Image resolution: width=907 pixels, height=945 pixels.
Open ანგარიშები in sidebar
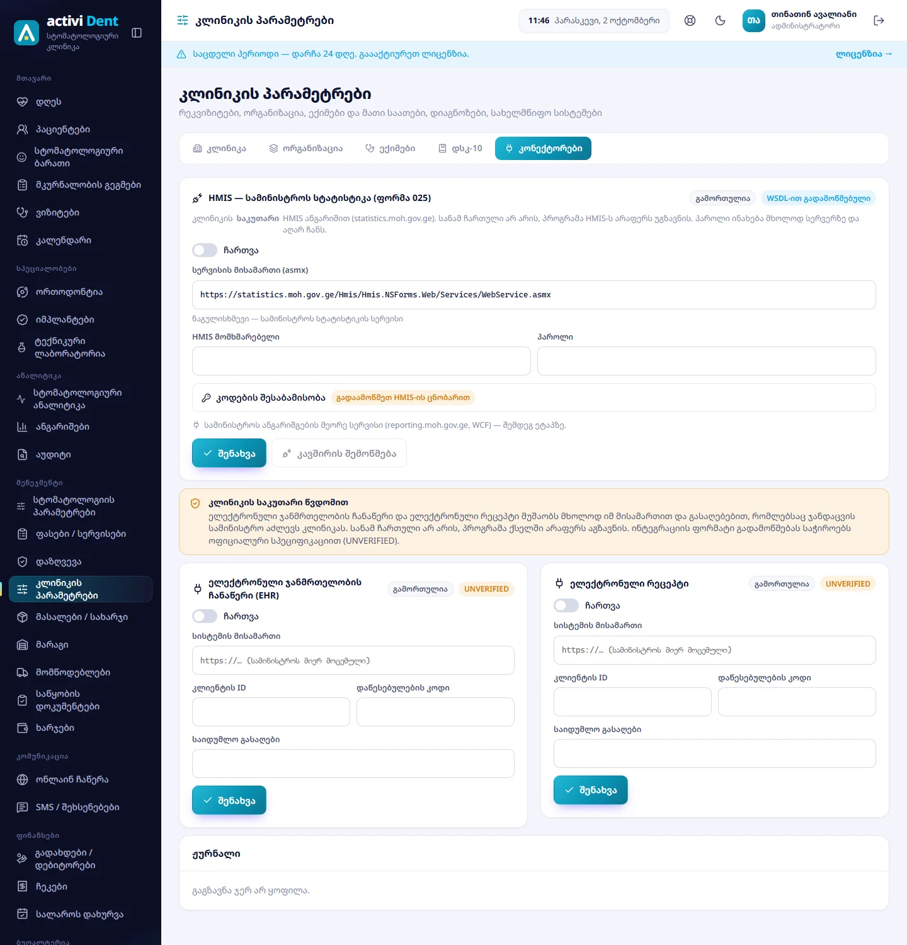(81, 427)
